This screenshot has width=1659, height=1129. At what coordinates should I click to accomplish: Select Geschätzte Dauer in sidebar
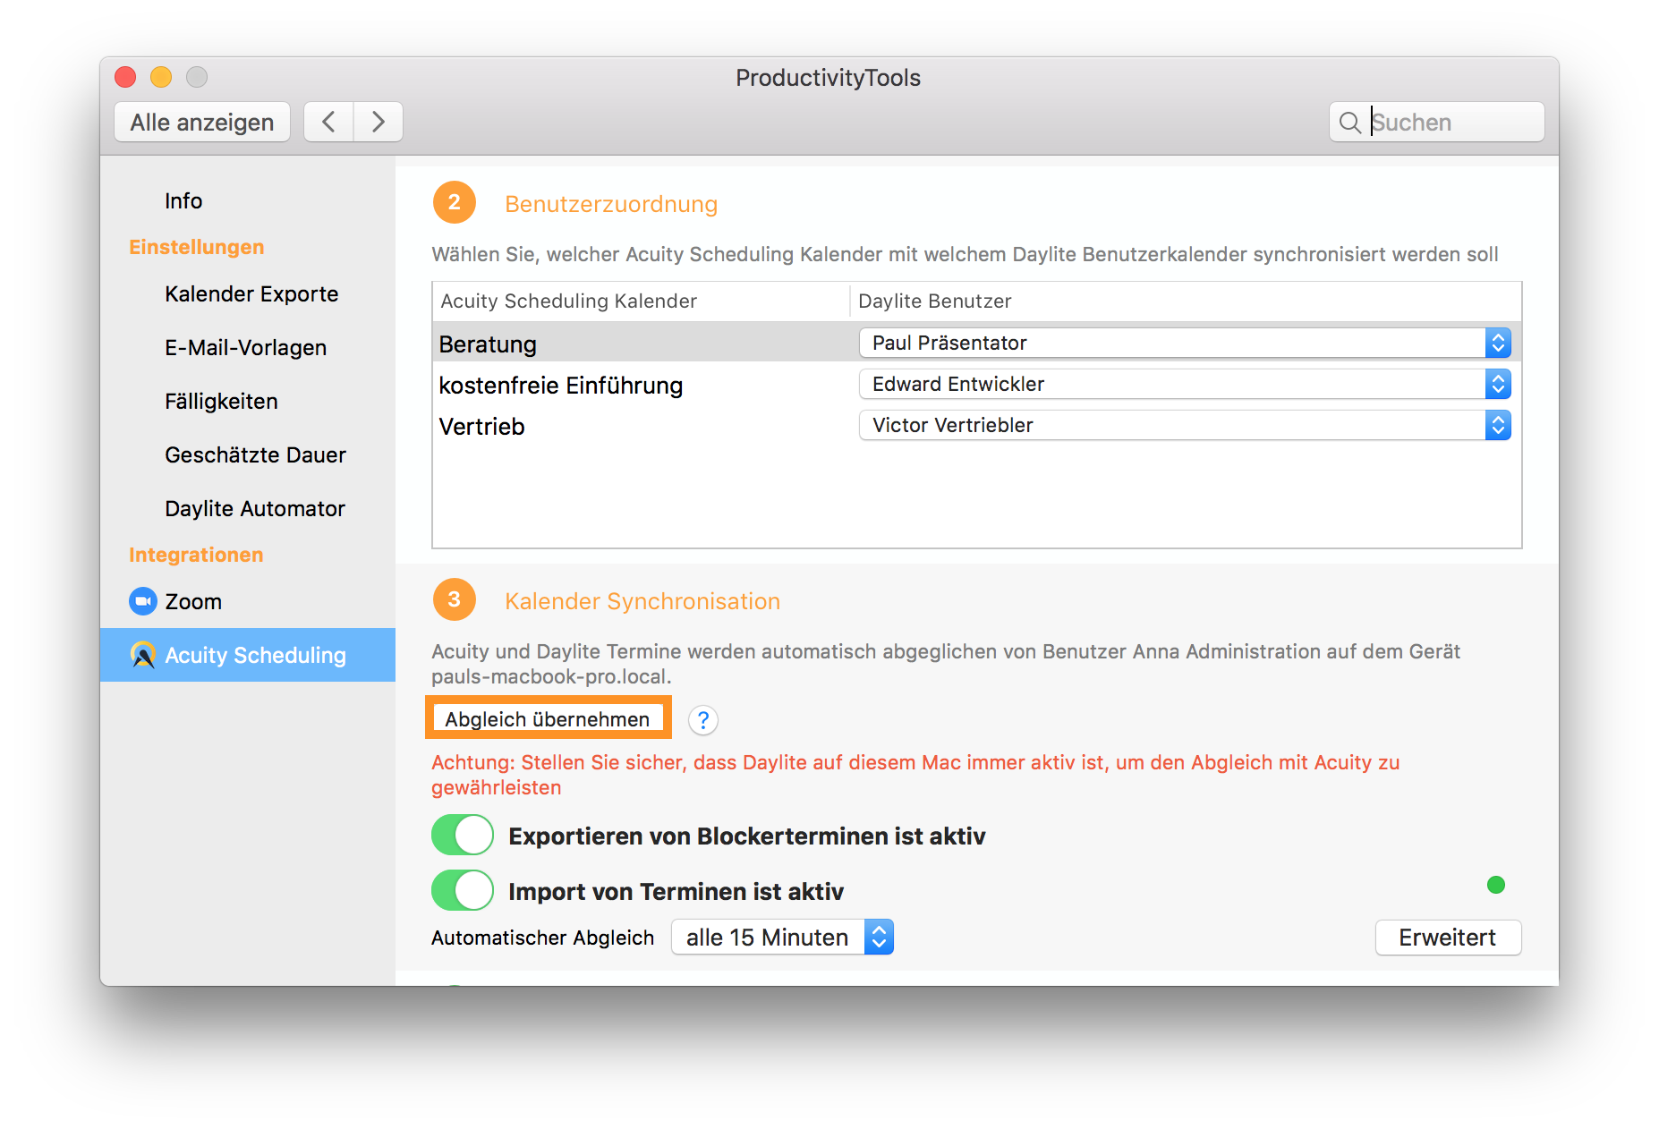click(x=255, y=455)
